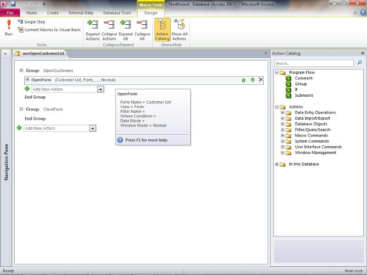Toggle Show All Actions
367x275 pixels.
pyautogui.click(x=179, y=30)
